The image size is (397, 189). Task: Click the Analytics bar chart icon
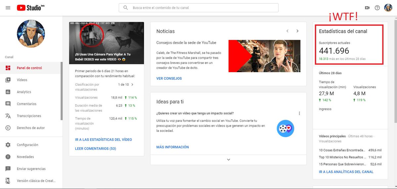[8, 92]
